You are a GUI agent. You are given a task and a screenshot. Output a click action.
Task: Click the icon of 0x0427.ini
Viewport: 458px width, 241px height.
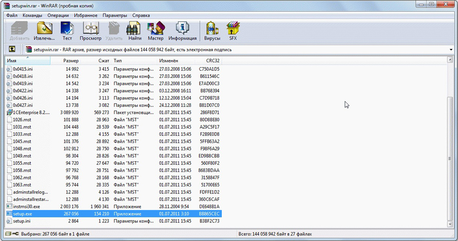[x=9, y=105]
